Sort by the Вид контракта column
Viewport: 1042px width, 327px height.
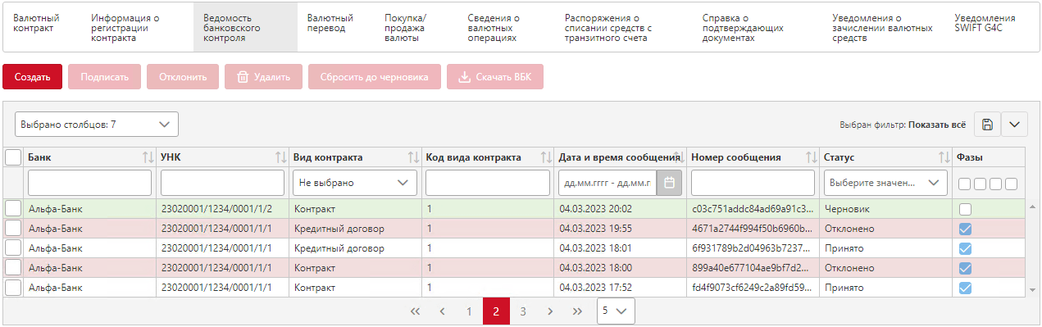[414, 157]
